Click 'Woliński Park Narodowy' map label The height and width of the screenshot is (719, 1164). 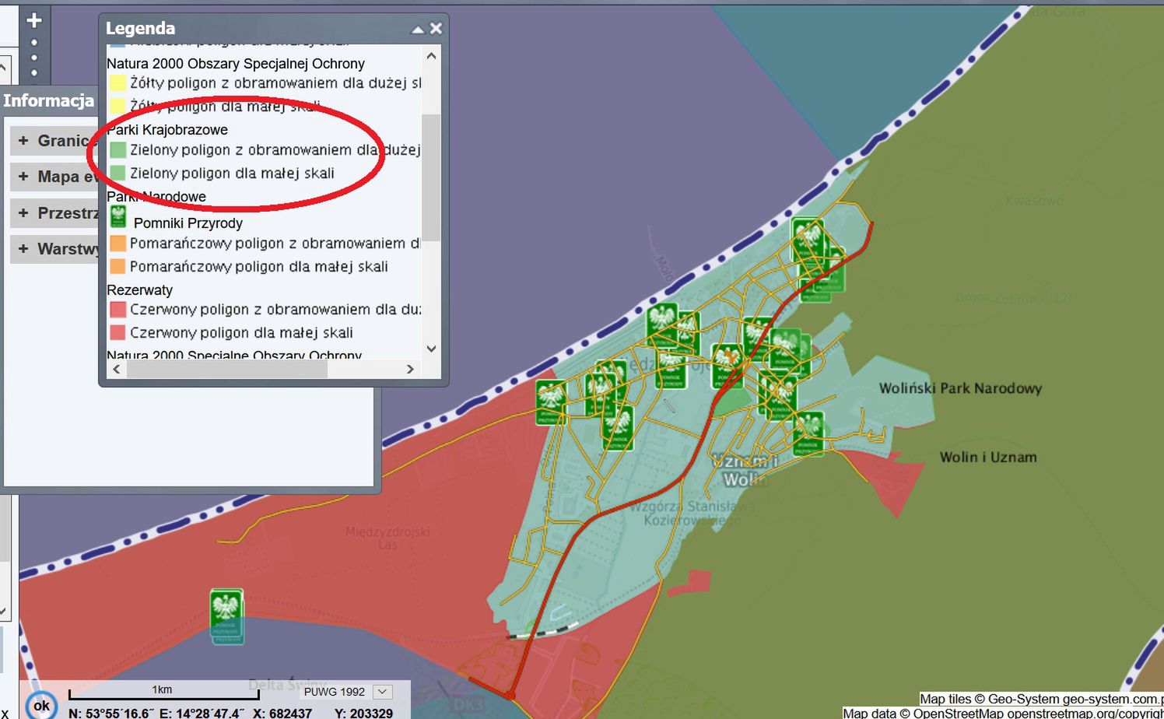pyautogui.click(x=960, y=388)
